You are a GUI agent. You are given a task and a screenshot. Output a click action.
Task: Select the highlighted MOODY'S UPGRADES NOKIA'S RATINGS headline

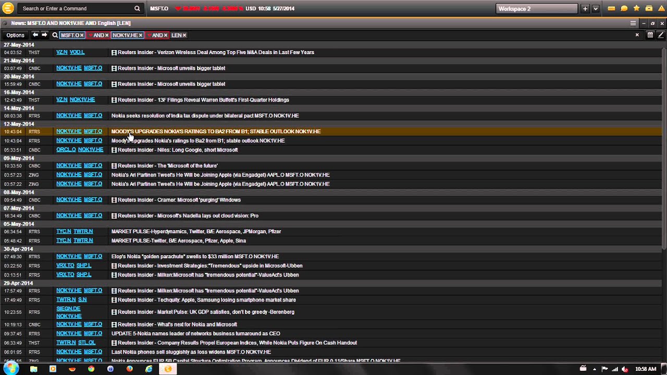[x=216, y=131]
